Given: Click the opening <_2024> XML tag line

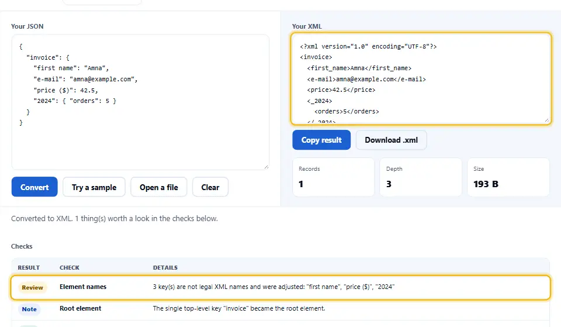Looking at the screenshot, I should (320, 101).
